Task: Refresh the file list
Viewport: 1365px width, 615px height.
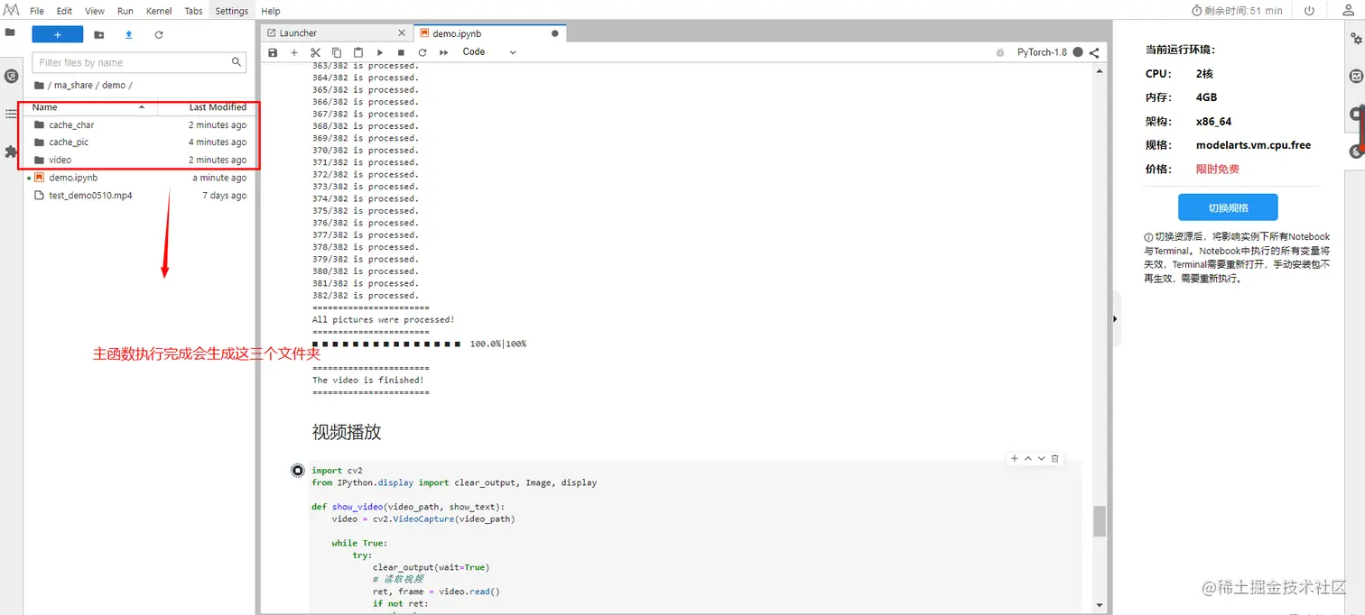Action: tap(159, 34)
